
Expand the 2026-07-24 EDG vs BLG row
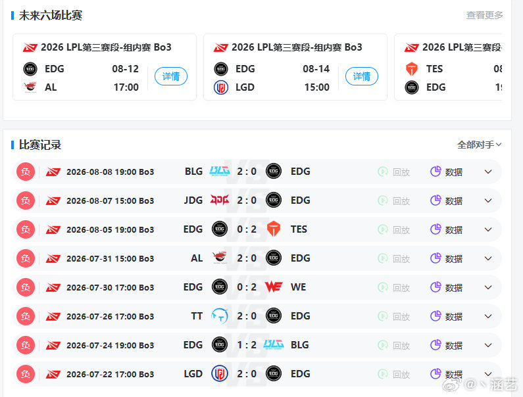(x=488, y=345)
